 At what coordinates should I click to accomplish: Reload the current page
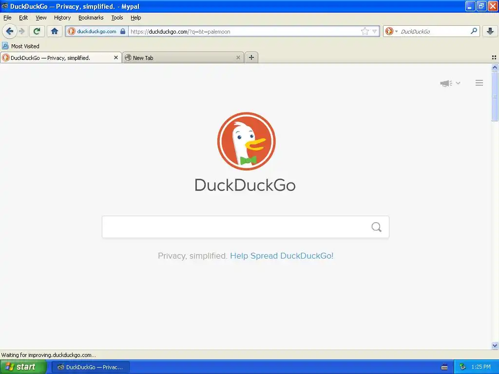pos(37,31)
